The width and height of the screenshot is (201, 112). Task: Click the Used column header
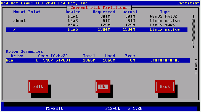pyautogui.click(x=110, y=56)
